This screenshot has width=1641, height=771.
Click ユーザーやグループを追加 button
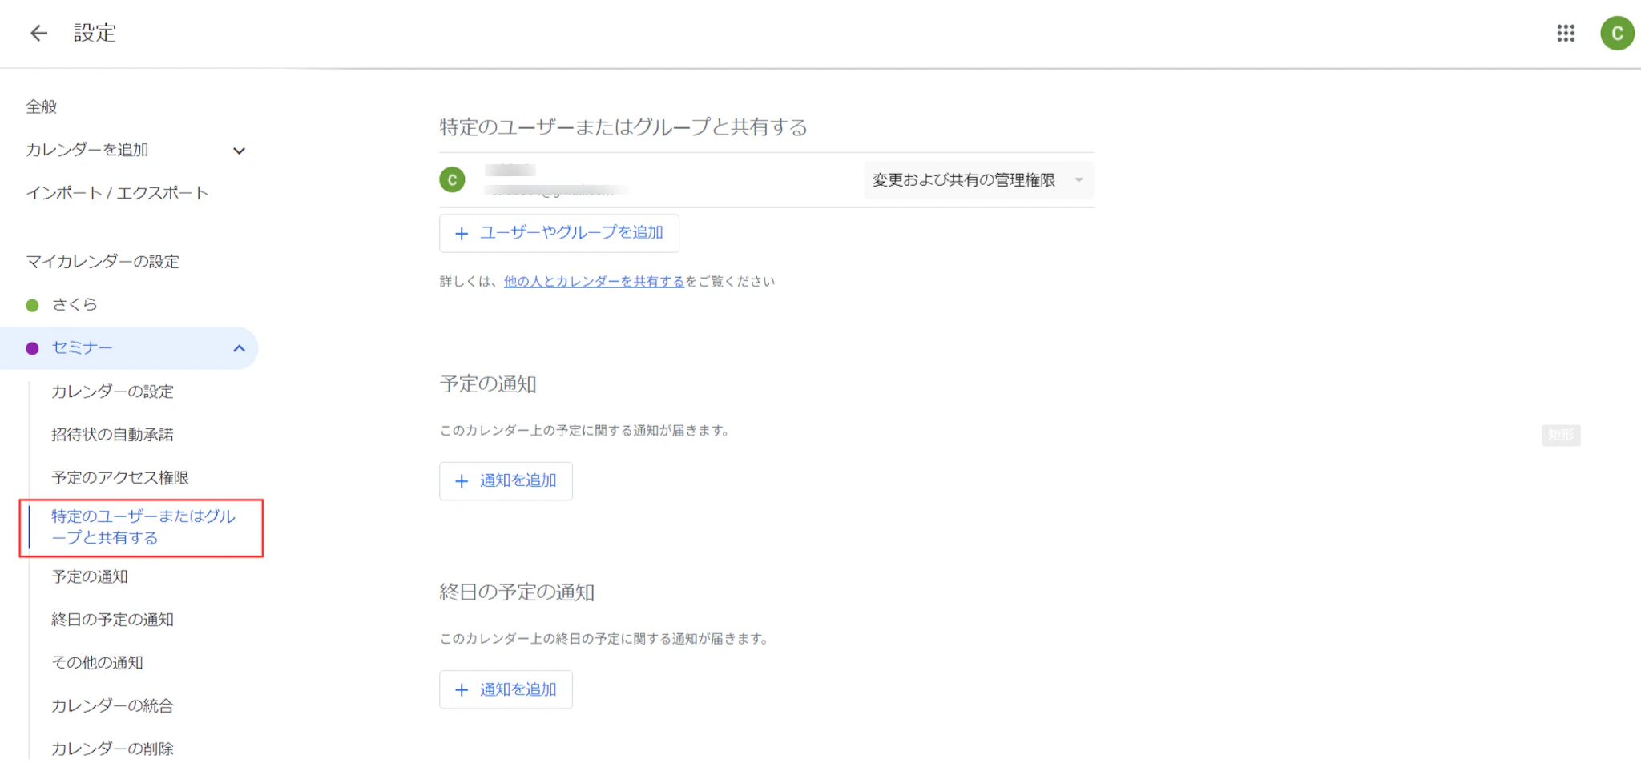click(558, 233)
